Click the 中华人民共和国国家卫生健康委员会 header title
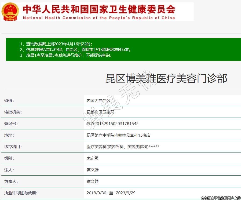Image resolution: width=241 pixels, height=200 pixels. (x=99, y=9)
